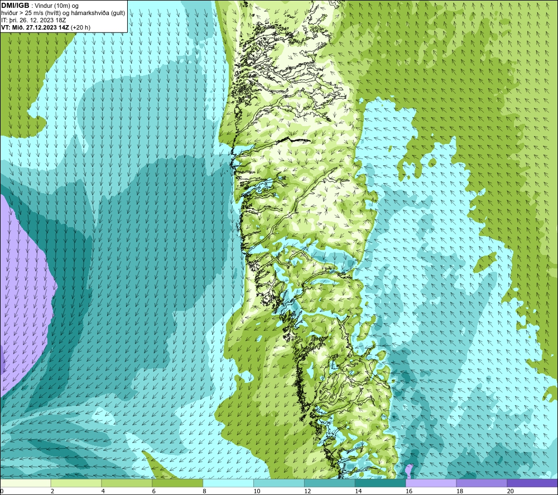Click the 14–16 m/s dark teal legend swatch

pos(381,483)
